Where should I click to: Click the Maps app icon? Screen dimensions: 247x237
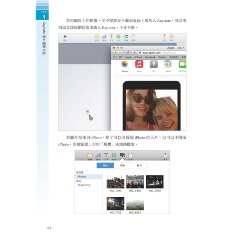pyautogui.click(x=168, y=64)
